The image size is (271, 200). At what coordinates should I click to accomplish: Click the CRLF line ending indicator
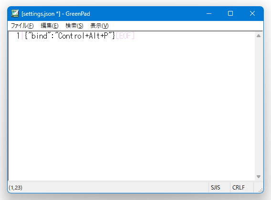point(239,188)
